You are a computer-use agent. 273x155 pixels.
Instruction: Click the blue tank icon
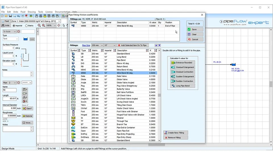coord(25,39)
